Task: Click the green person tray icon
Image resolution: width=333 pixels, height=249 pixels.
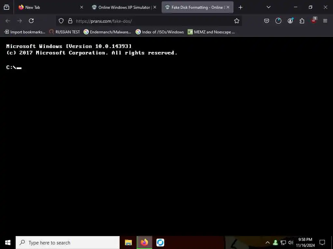Action: (275, 243)
